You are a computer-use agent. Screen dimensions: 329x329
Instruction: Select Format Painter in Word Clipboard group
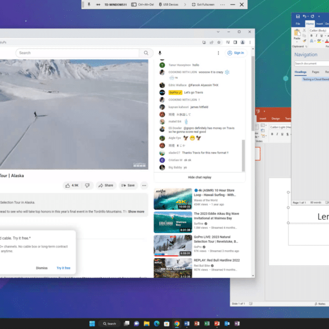[x=304, y=40]
